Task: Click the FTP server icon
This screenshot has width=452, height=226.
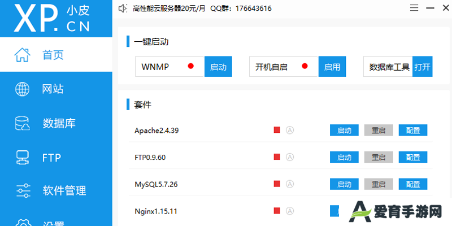Action: tap(22, 158)
